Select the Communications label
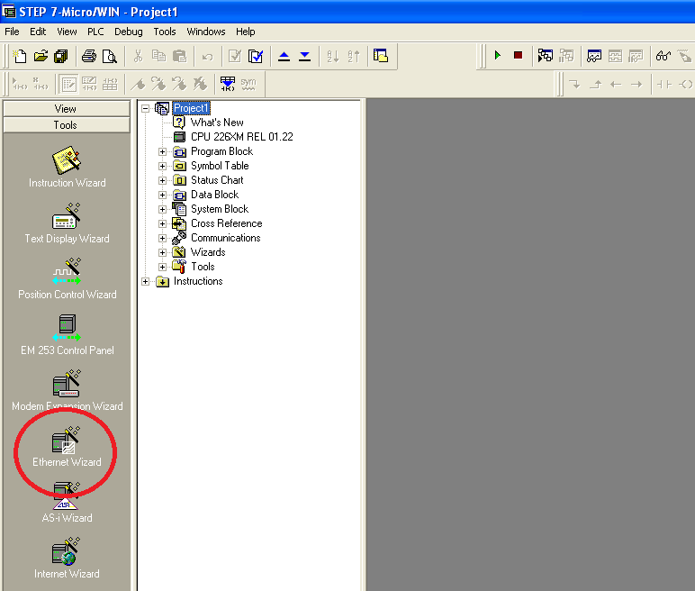The image size is (695, 591). (x=226, y=238)
